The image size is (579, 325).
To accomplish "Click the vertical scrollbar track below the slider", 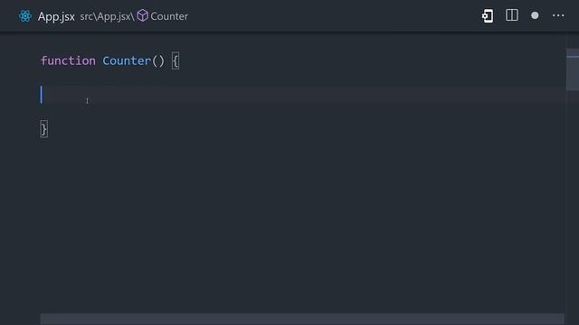I will point(573,207).
